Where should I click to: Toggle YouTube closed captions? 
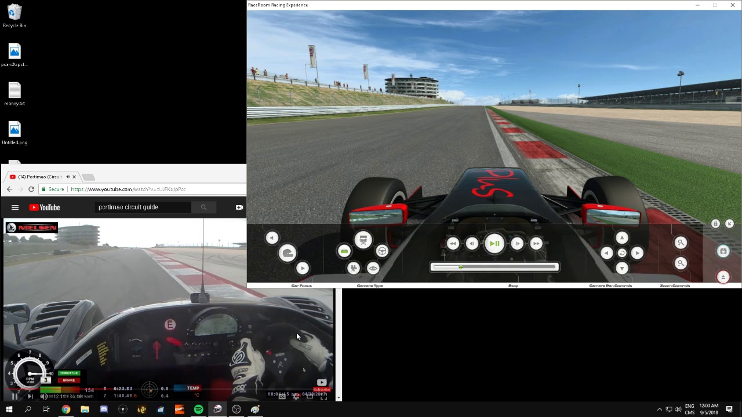coord(282,397)
